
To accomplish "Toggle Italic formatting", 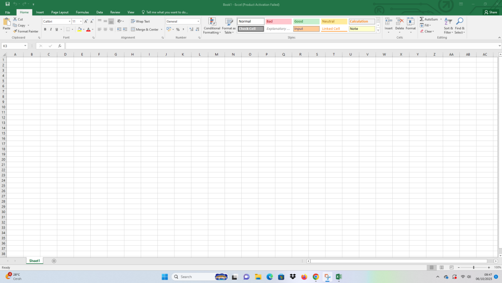I will [50, 29].
